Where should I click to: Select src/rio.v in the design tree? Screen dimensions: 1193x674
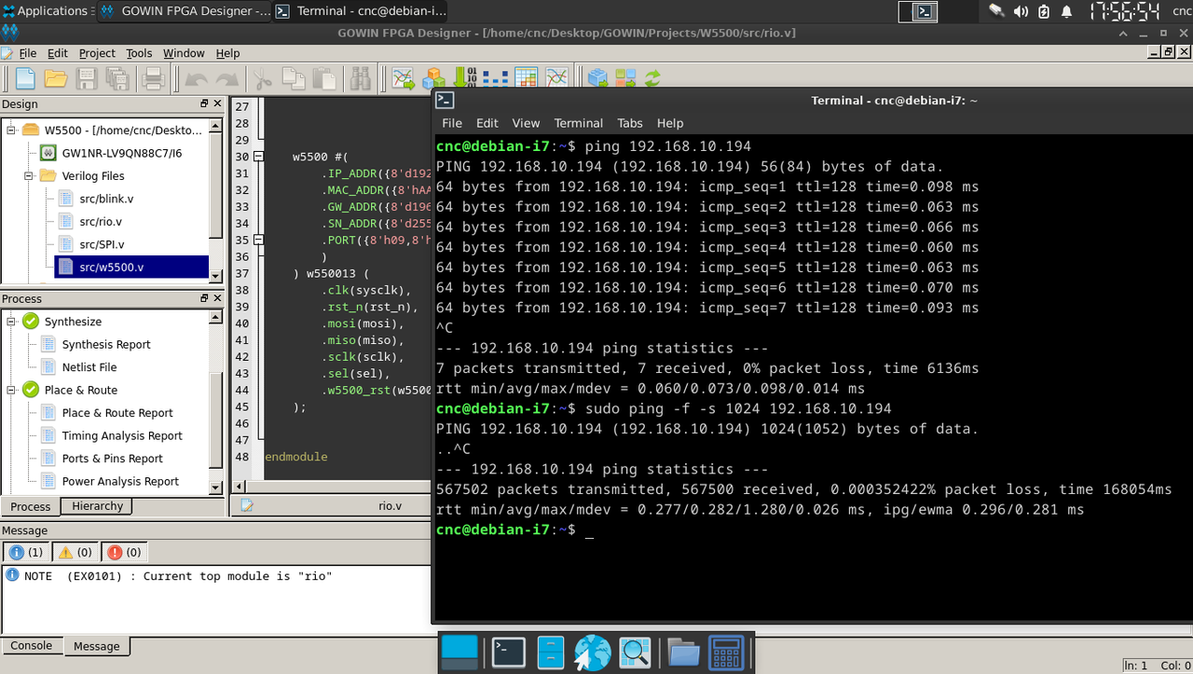click(101, 222)
